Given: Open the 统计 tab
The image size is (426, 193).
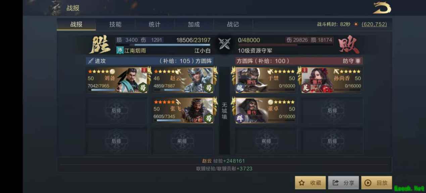Looking at the screenshot, I should coord(155,24).
